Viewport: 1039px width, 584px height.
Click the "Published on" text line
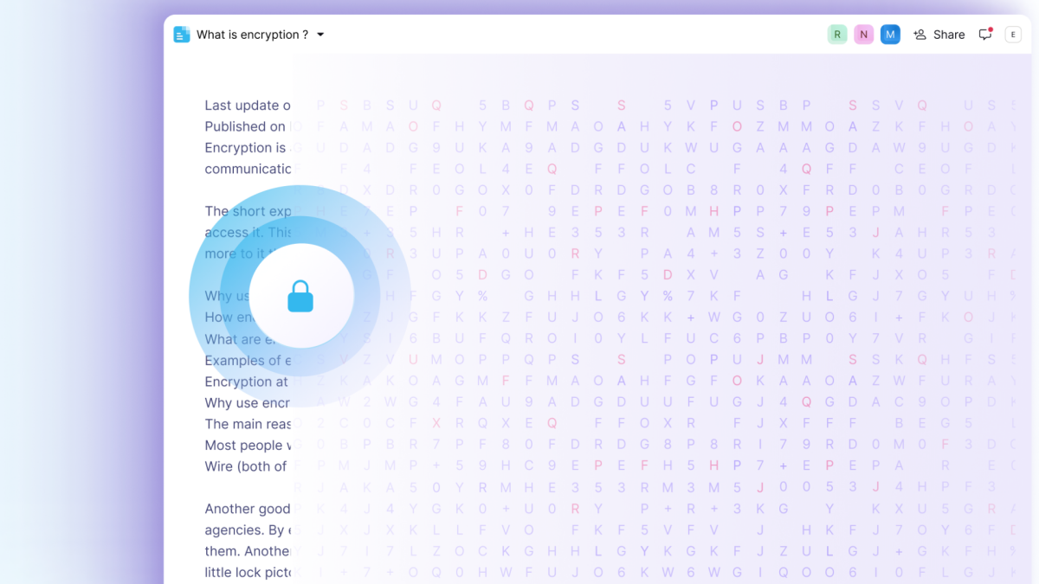[x=245, y=126]
